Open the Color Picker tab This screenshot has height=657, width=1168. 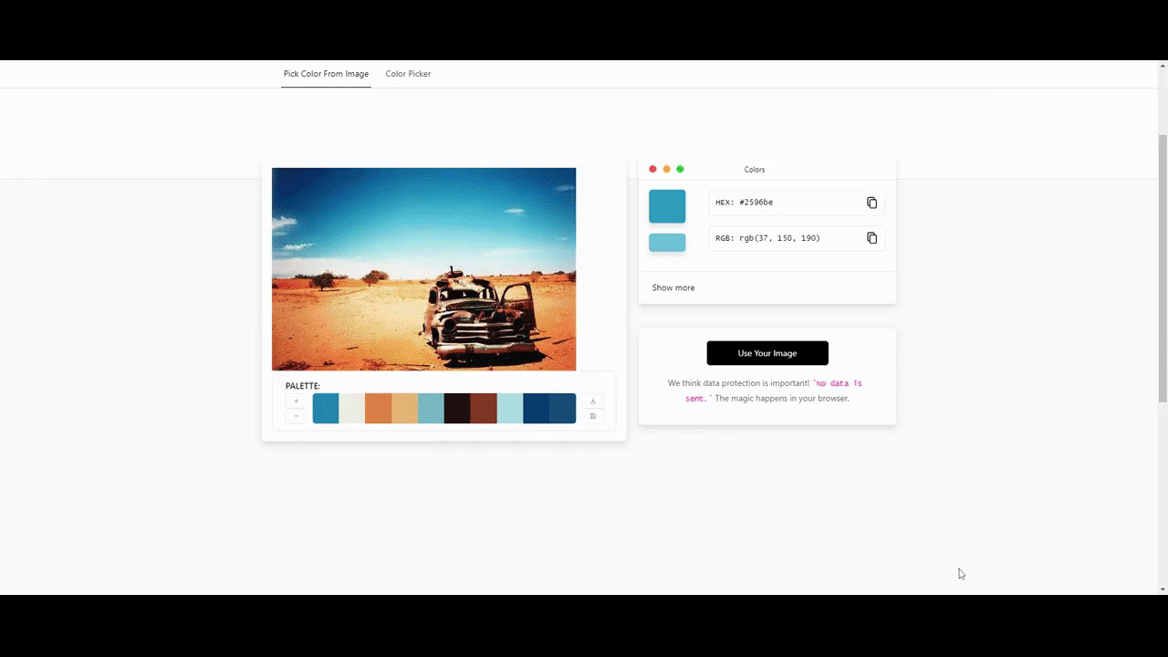408,74
